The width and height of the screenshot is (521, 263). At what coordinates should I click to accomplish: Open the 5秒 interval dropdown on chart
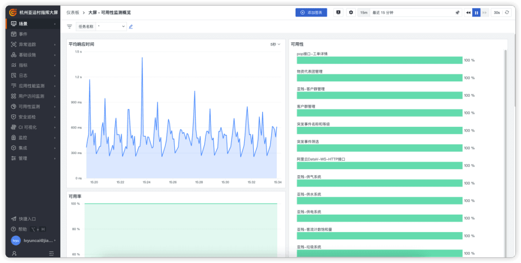click(x=275, y=45)
